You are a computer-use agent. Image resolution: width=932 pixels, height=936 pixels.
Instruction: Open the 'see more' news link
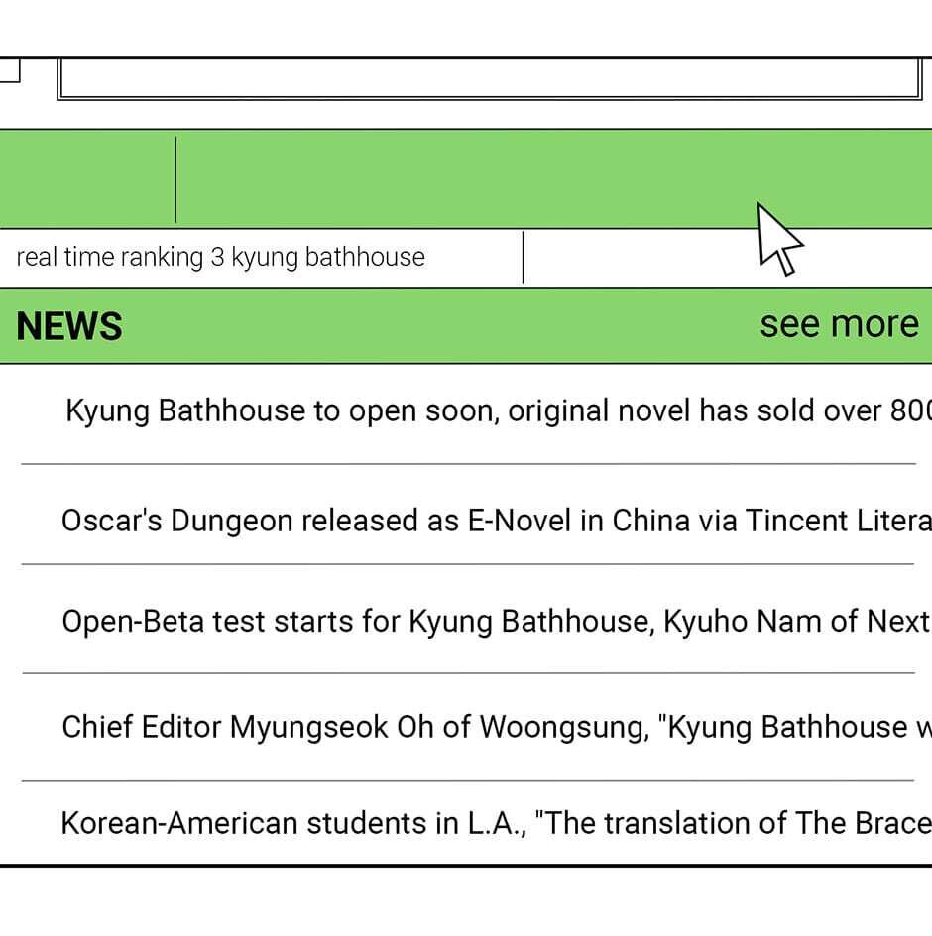[x=839, y=324]
